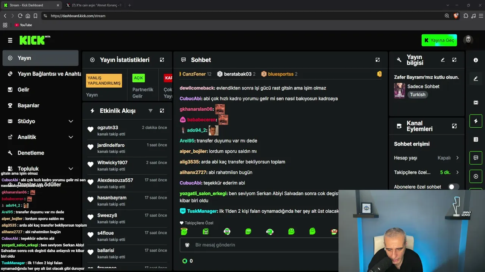Click the video clip icon in right rail
Image resolution: width=485 pixels, height=272 pixels.
[x=476, y=102]
